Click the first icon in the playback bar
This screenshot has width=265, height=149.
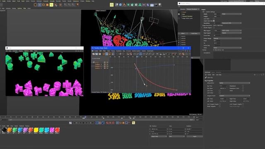point(70,123)
